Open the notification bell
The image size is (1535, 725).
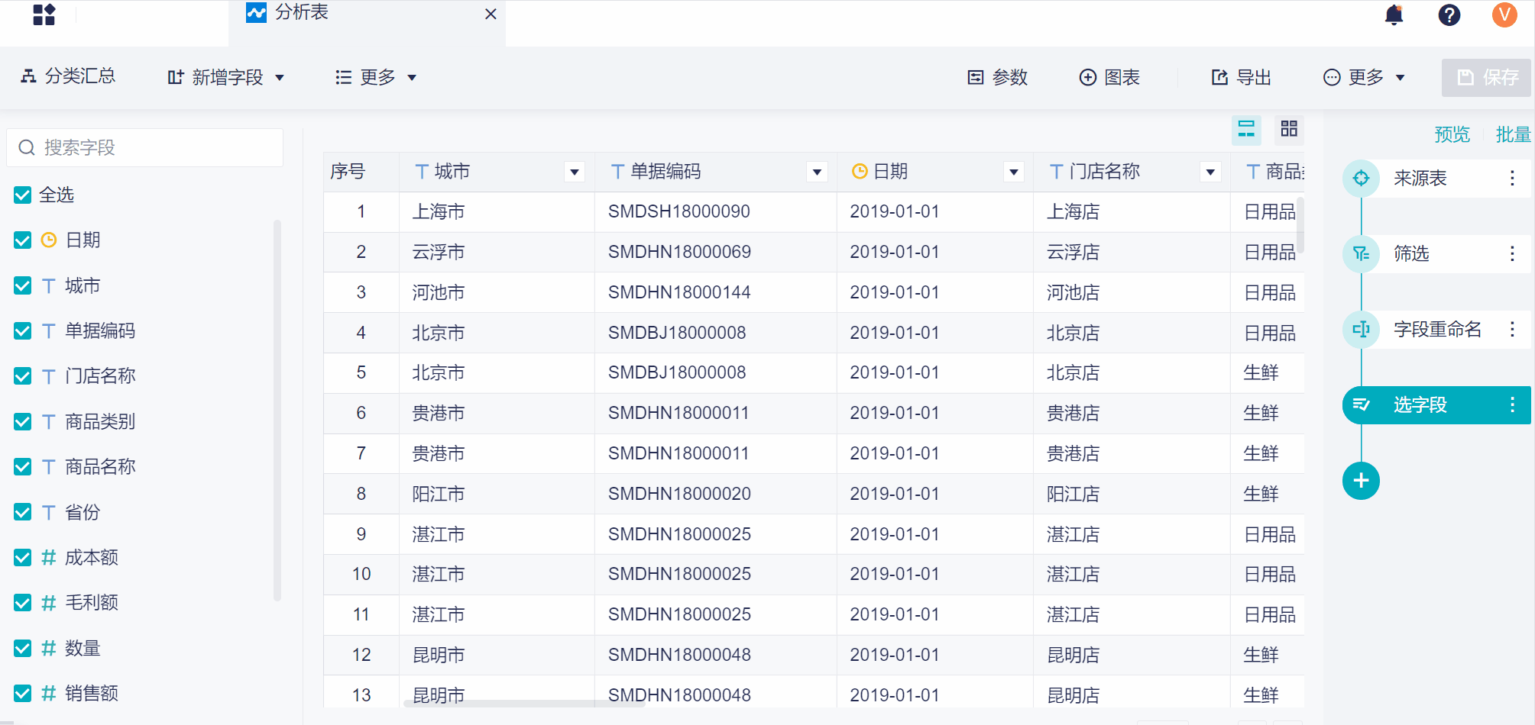1394,14
